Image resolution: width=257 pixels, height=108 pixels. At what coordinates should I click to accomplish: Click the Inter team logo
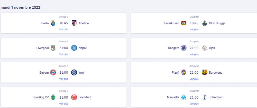74,73
